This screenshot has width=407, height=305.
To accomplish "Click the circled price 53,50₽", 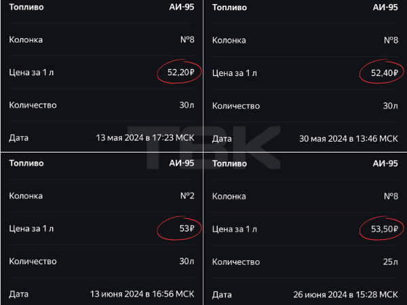I will pyautogui.click(x=385, y=229).
